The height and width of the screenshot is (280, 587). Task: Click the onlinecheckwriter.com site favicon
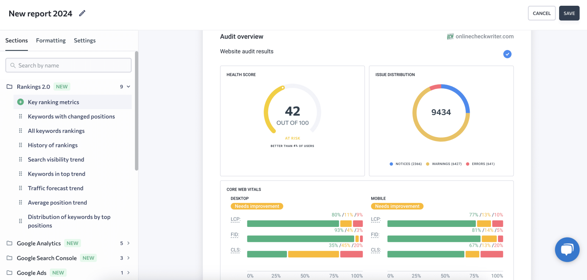(x=450, y=36)
